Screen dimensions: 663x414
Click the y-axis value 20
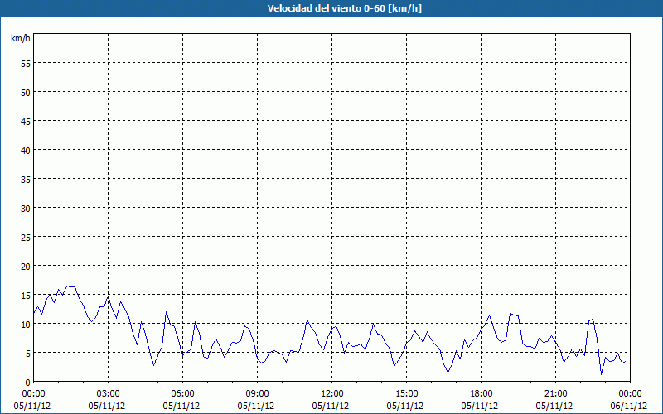(x=26, y=266)
